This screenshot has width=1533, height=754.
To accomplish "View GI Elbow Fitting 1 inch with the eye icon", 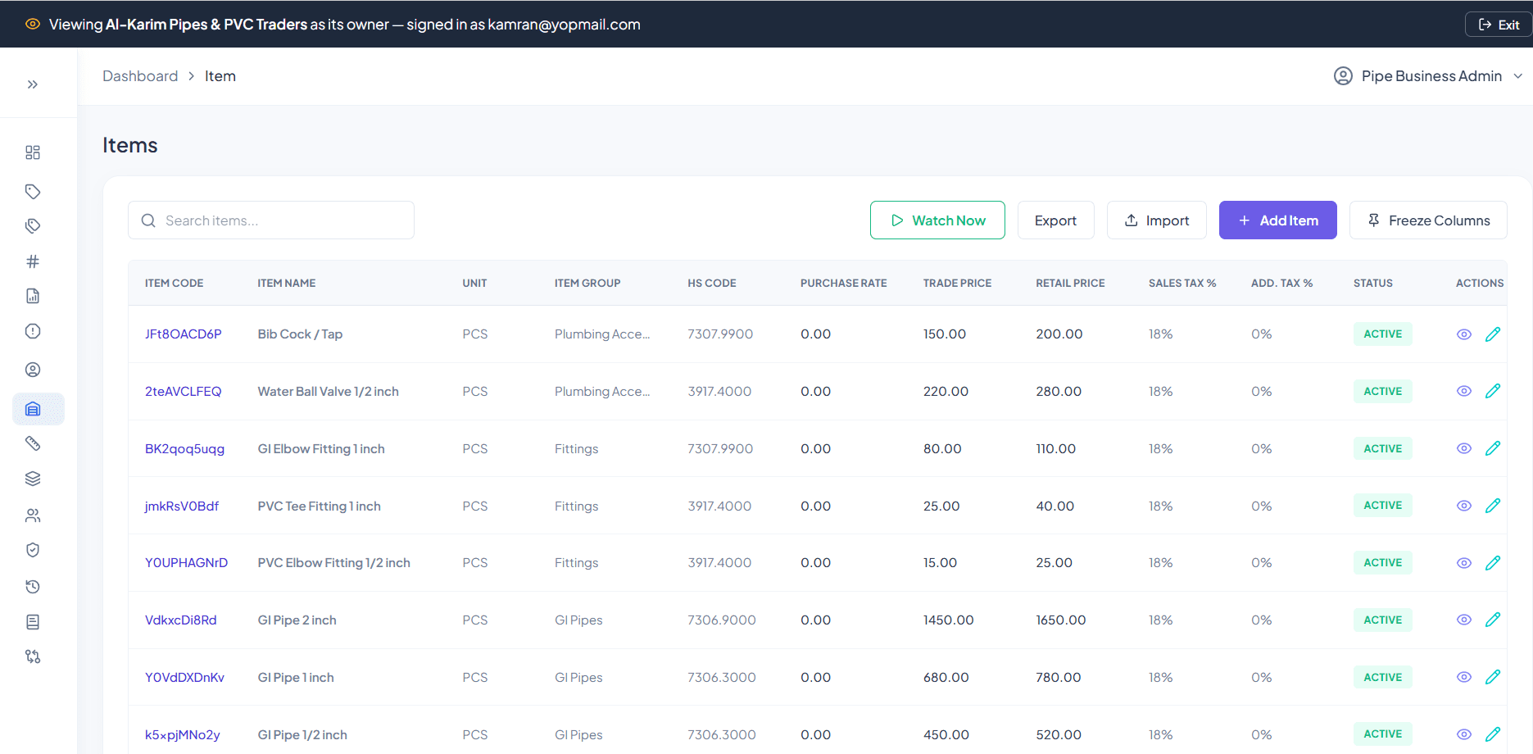I will coord(1464,448).
